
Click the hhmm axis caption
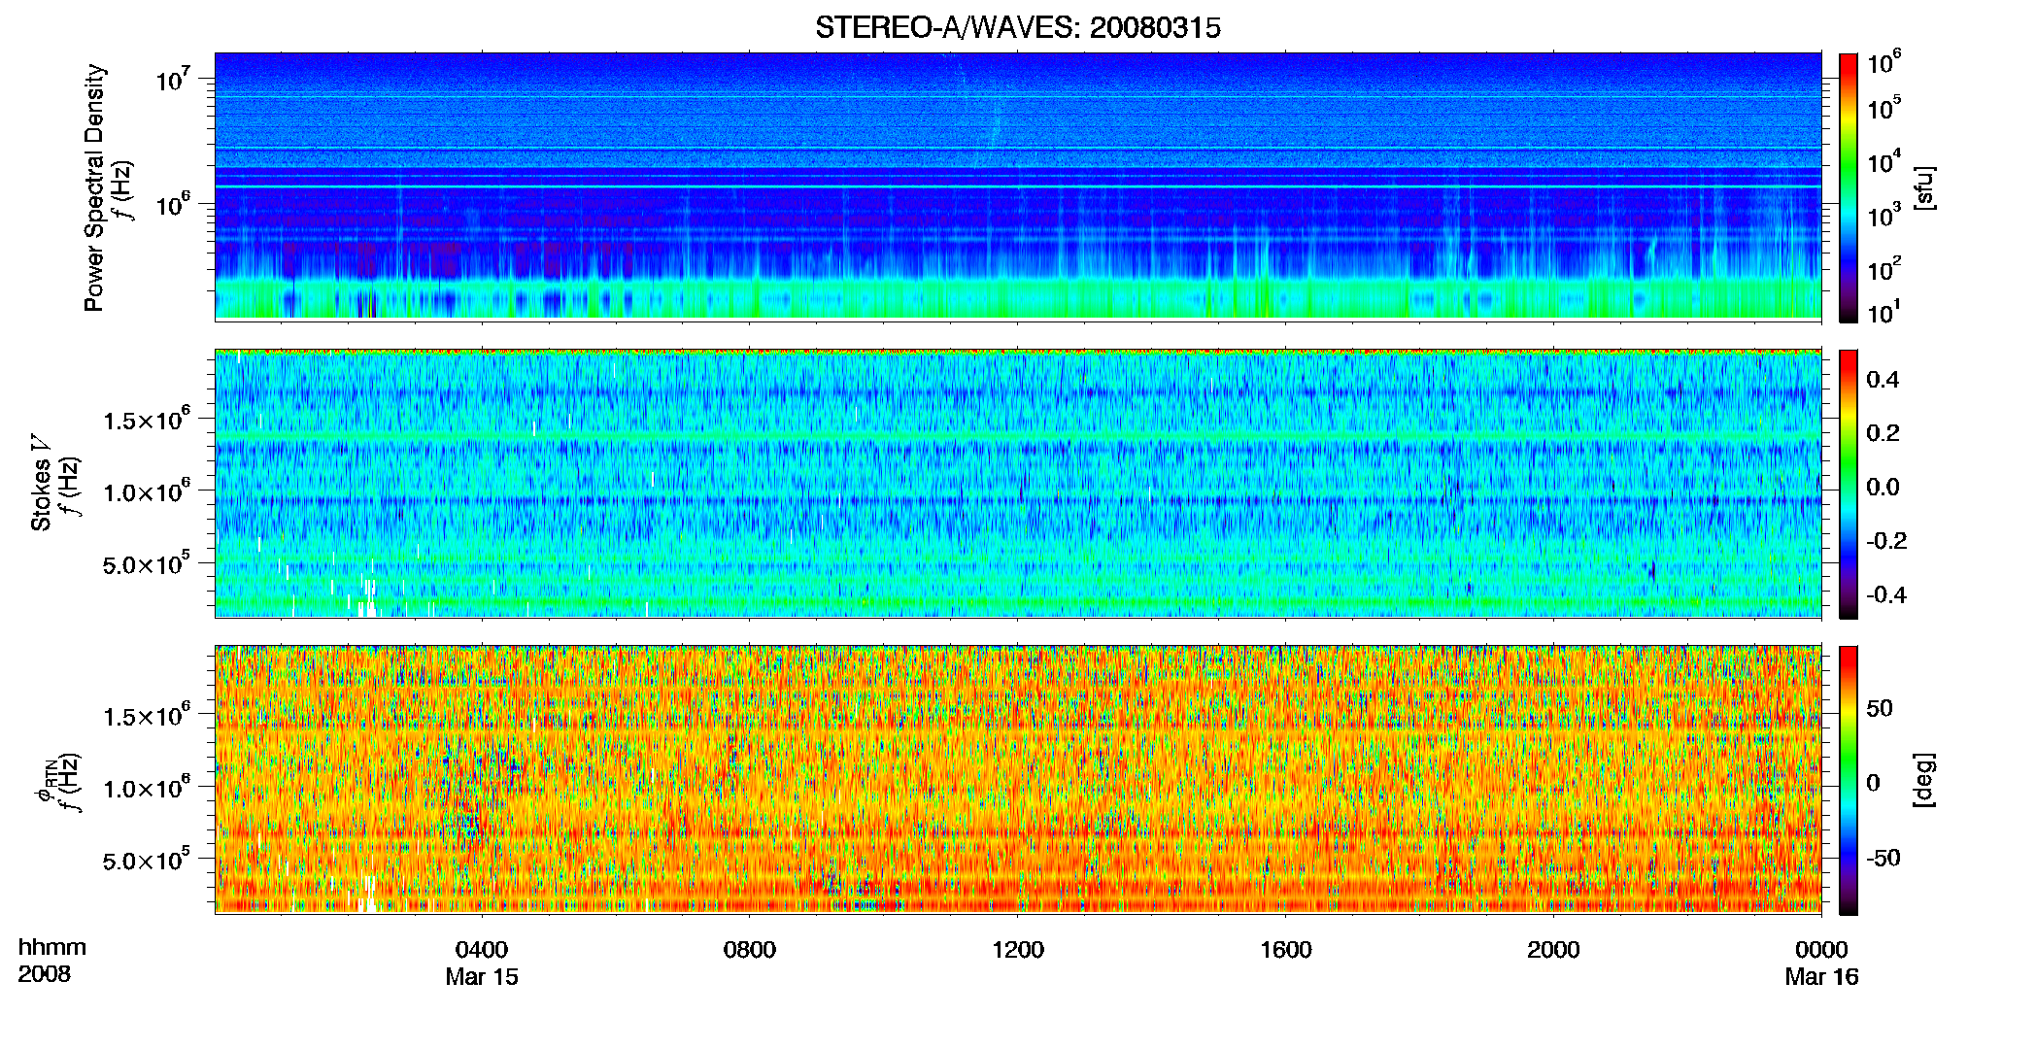(x=51, y=947)
